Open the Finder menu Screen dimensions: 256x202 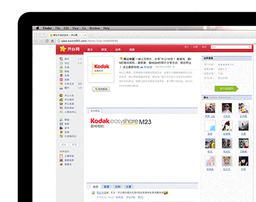47,28
